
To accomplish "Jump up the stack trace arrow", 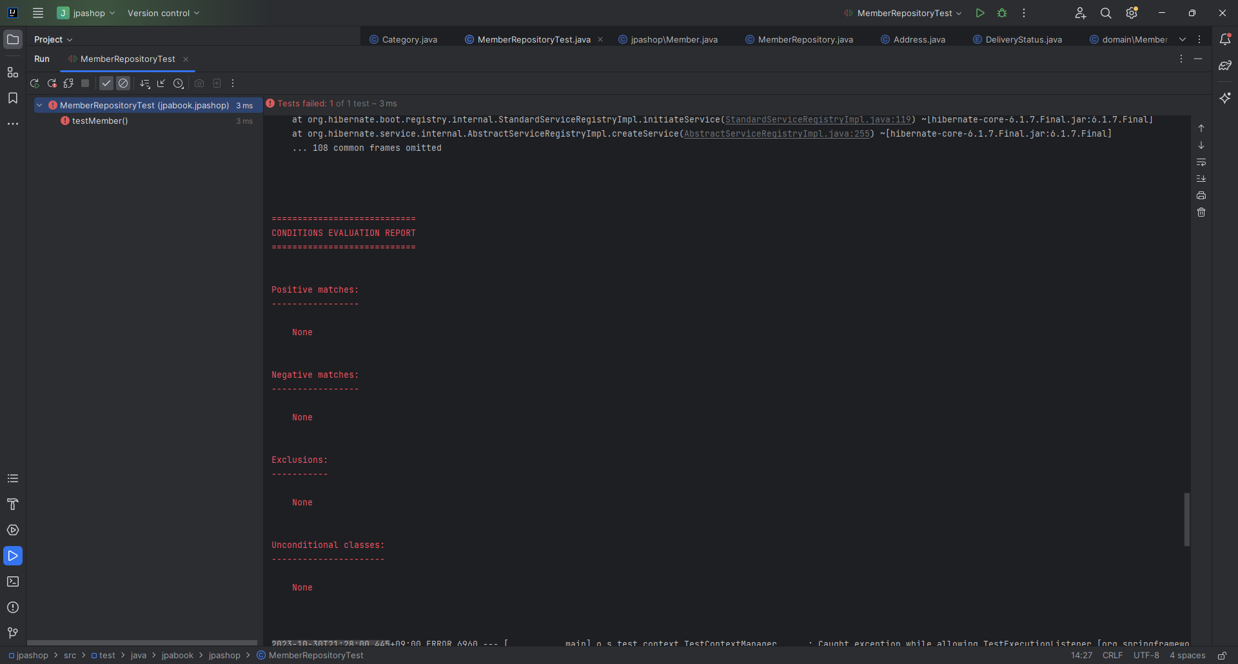I will pos(1201,128).
